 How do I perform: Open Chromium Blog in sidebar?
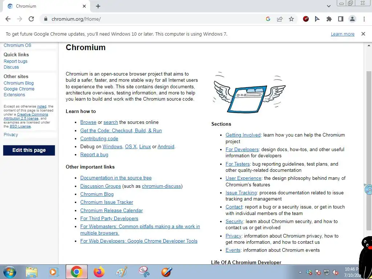[19, 83]
